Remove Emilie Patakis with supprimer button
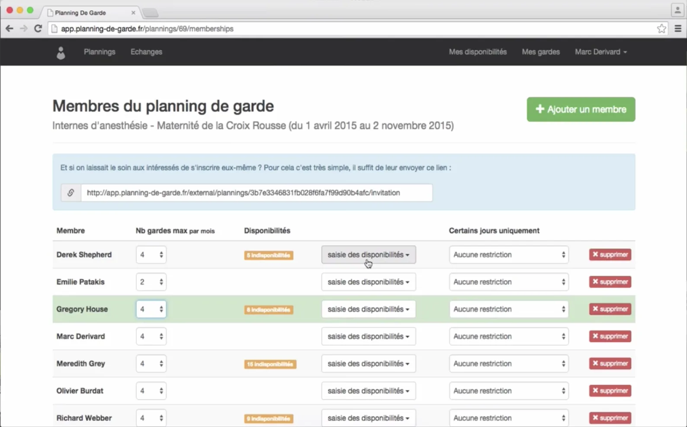The image size is (687, 427). pyautogui.click(x=610, y=282)
